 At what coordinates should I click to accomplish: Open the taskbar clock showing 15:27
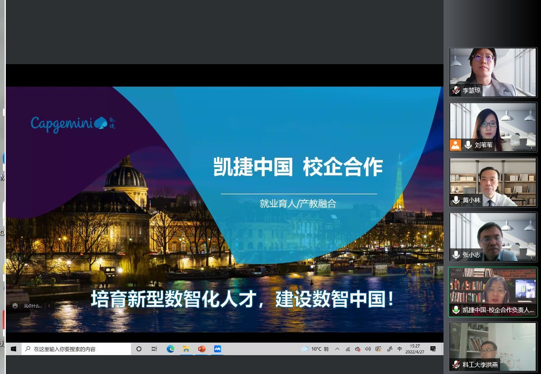415,349
